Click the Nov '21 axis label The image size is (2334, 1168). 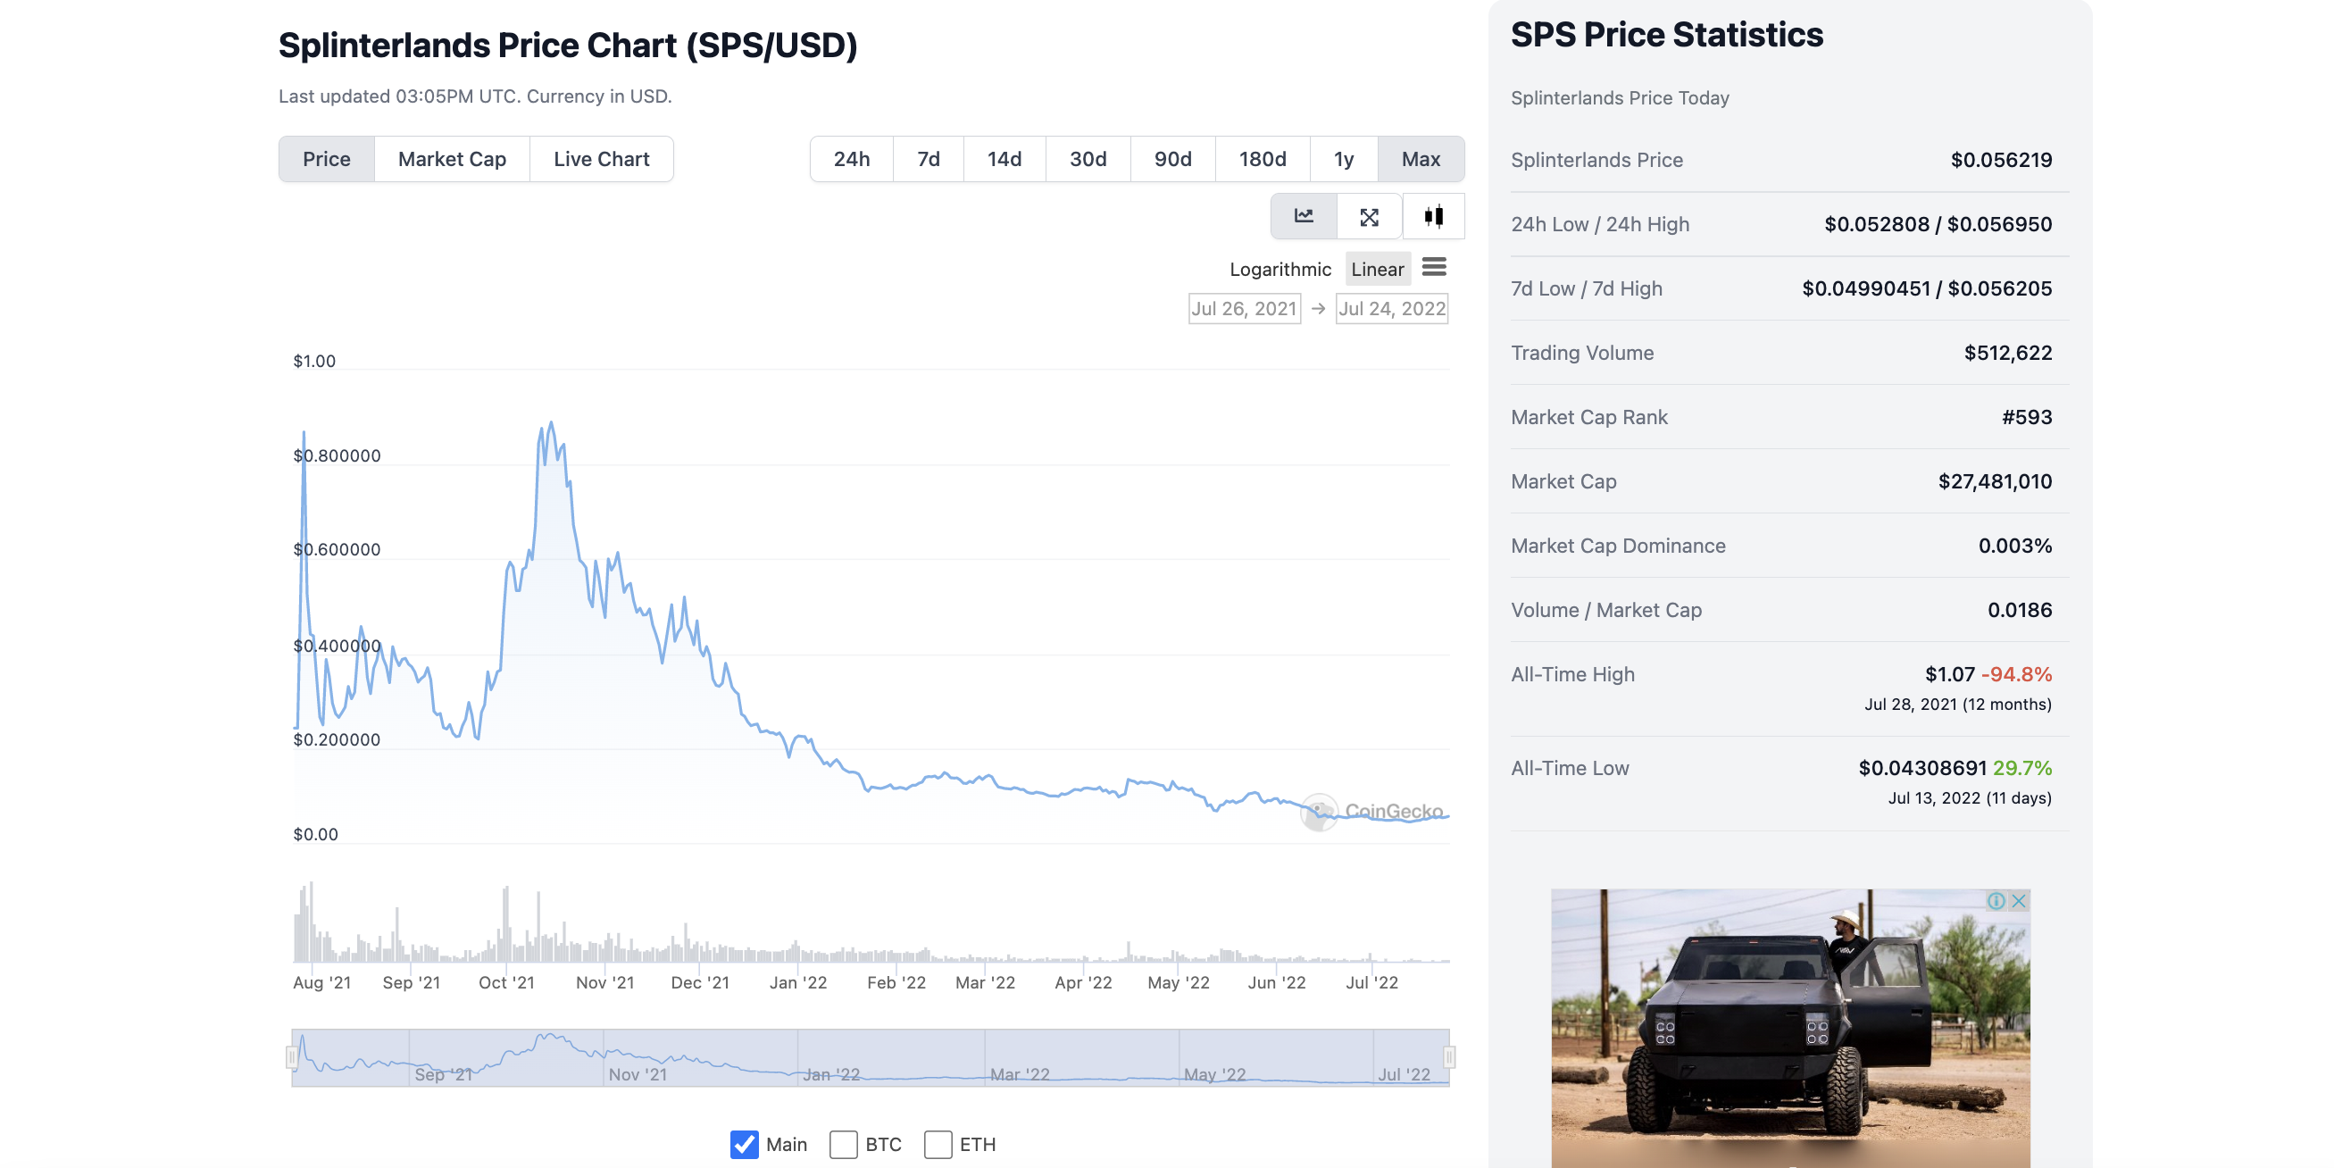coord(604,983)
